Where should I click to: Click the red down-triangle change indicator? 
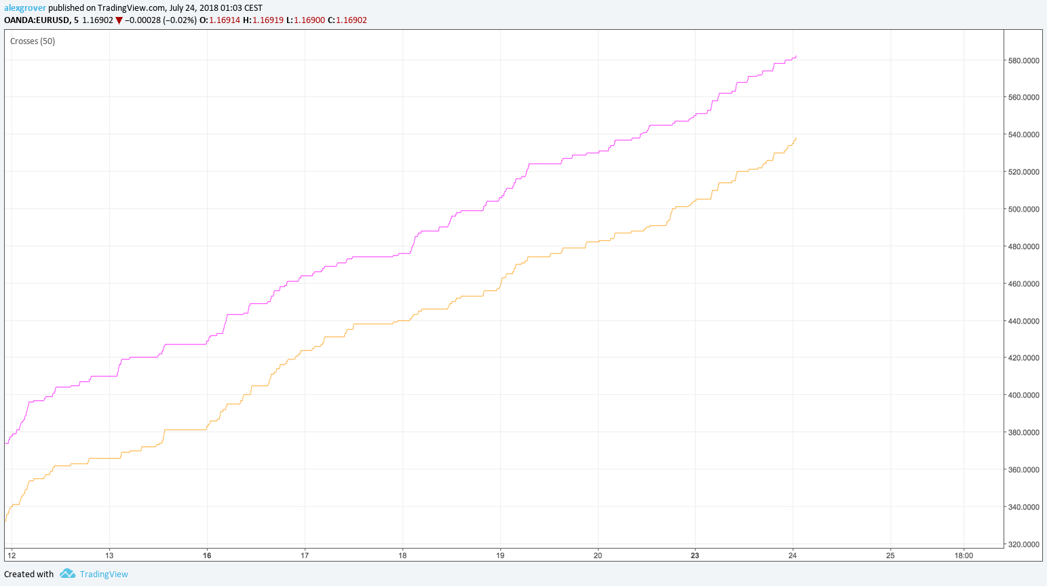(x=119, y=20)
